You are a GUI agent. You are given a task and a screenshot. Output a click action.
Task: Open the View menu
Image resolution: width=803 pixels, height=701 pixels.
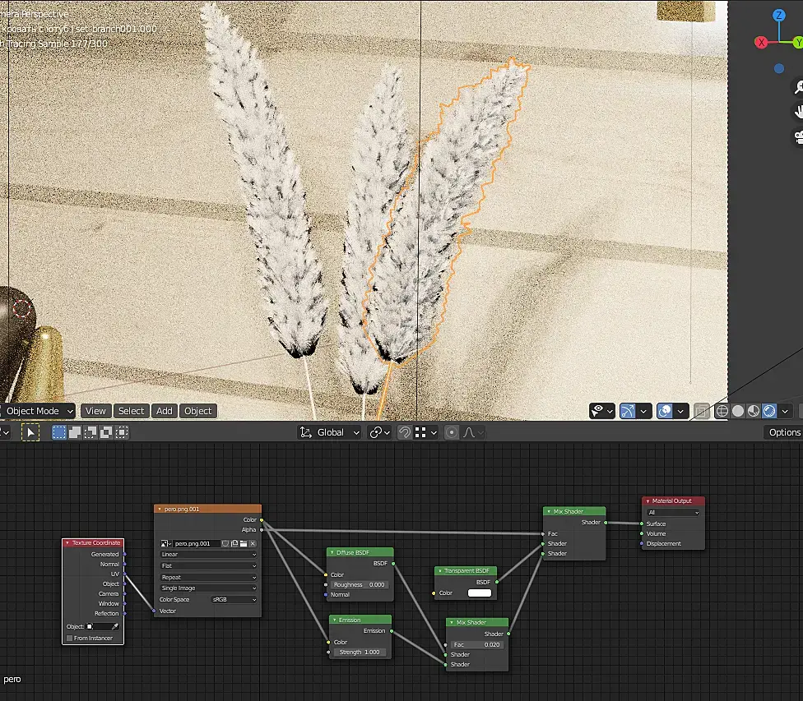95,411
